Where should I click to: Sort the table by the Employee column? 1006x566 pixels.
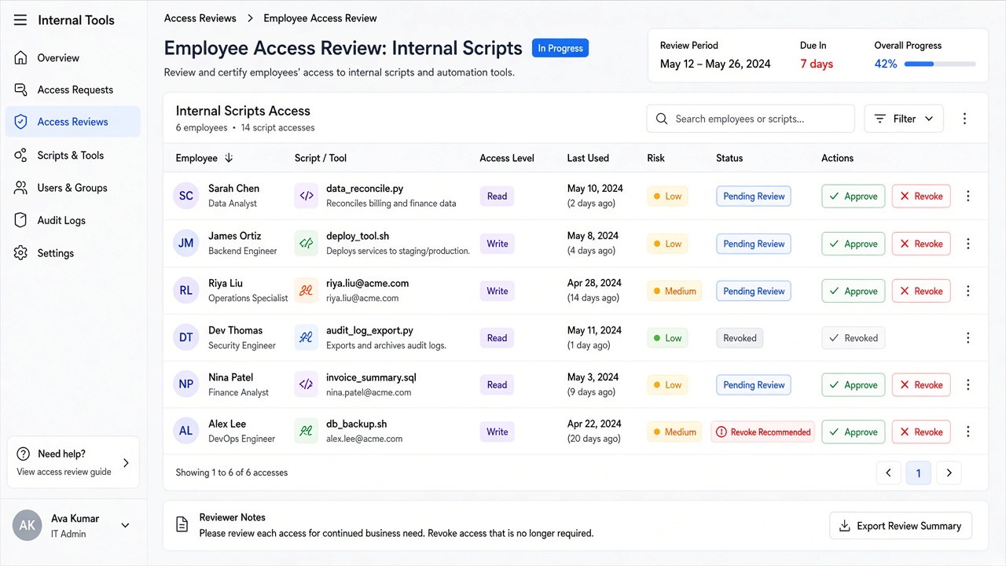pyautogui.click(x=204, y=158)
